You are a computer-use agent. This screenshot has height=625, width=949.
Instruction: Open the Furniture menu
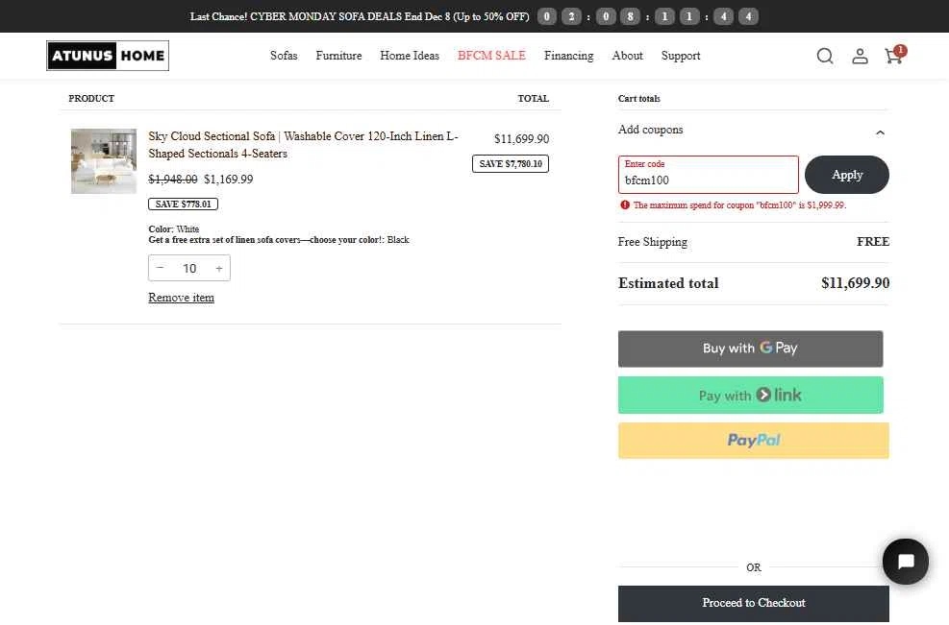(338, 56)
